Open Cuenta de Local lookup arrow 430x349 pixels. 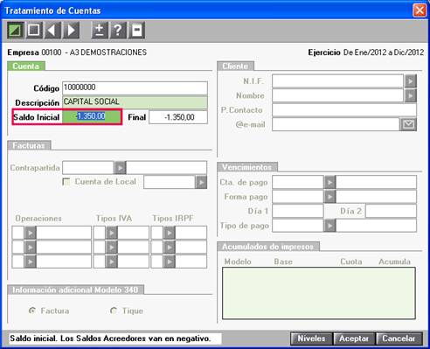click(201, 182)
